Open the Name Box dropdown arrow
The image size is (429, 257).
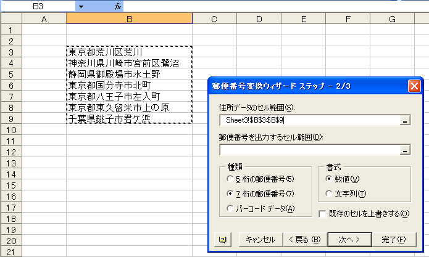(x=81, y=6)
